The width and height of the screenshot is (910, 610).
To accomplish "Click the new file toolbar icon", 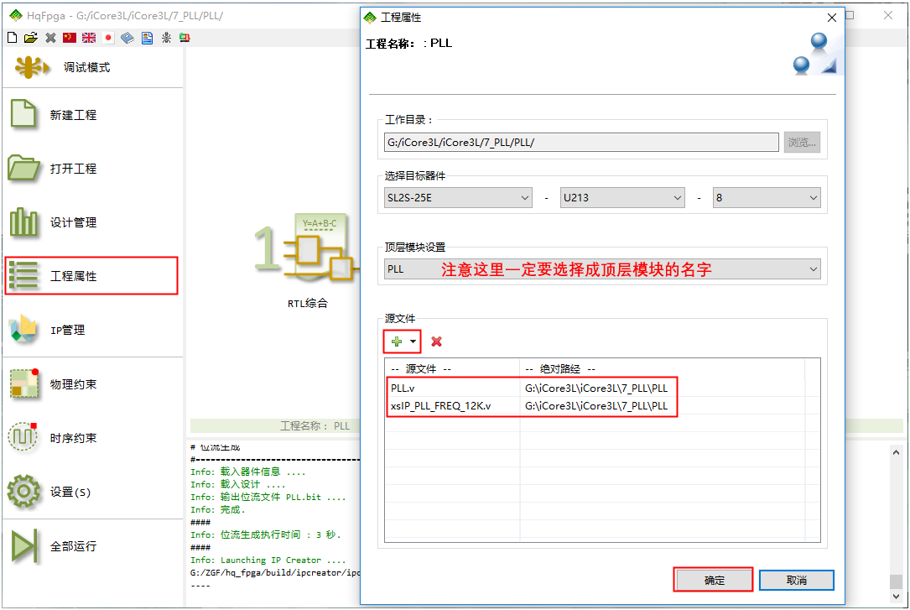I will tap(12, 38).
